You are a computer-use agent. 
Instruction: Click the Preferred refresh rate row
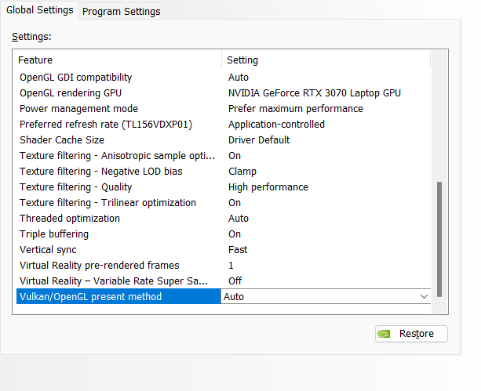point(106,125)
